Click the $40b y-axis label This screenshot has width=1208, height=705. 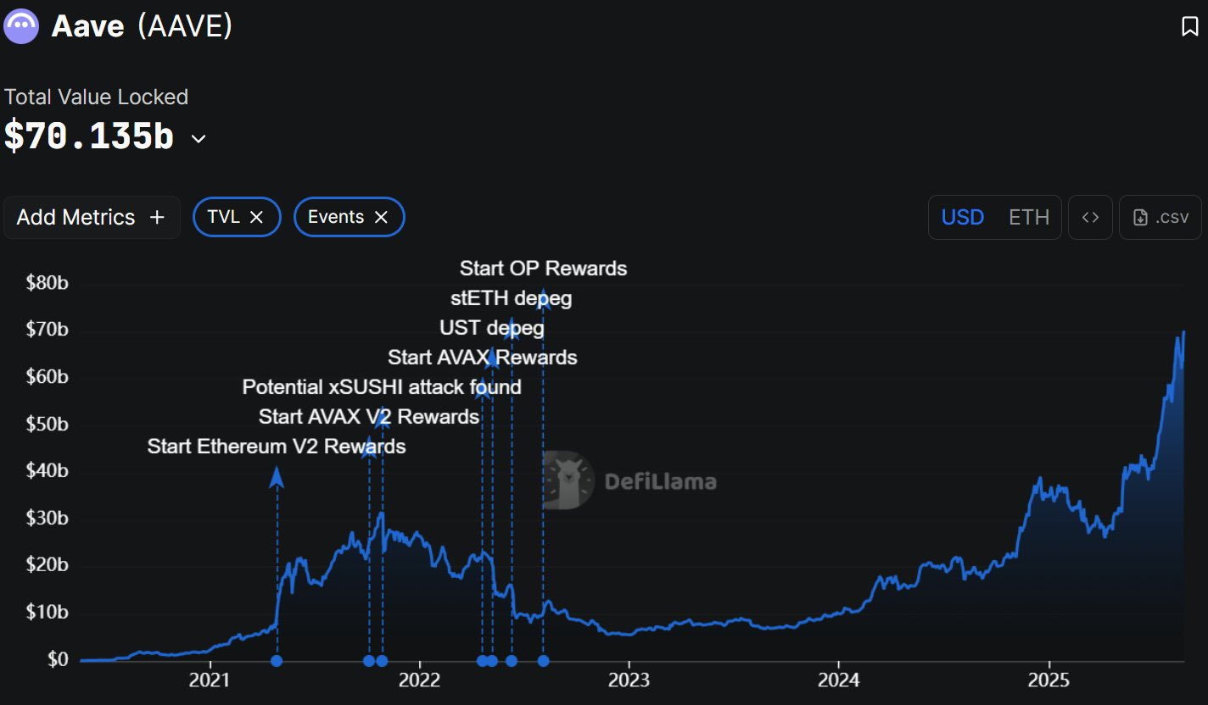(48, 470)
